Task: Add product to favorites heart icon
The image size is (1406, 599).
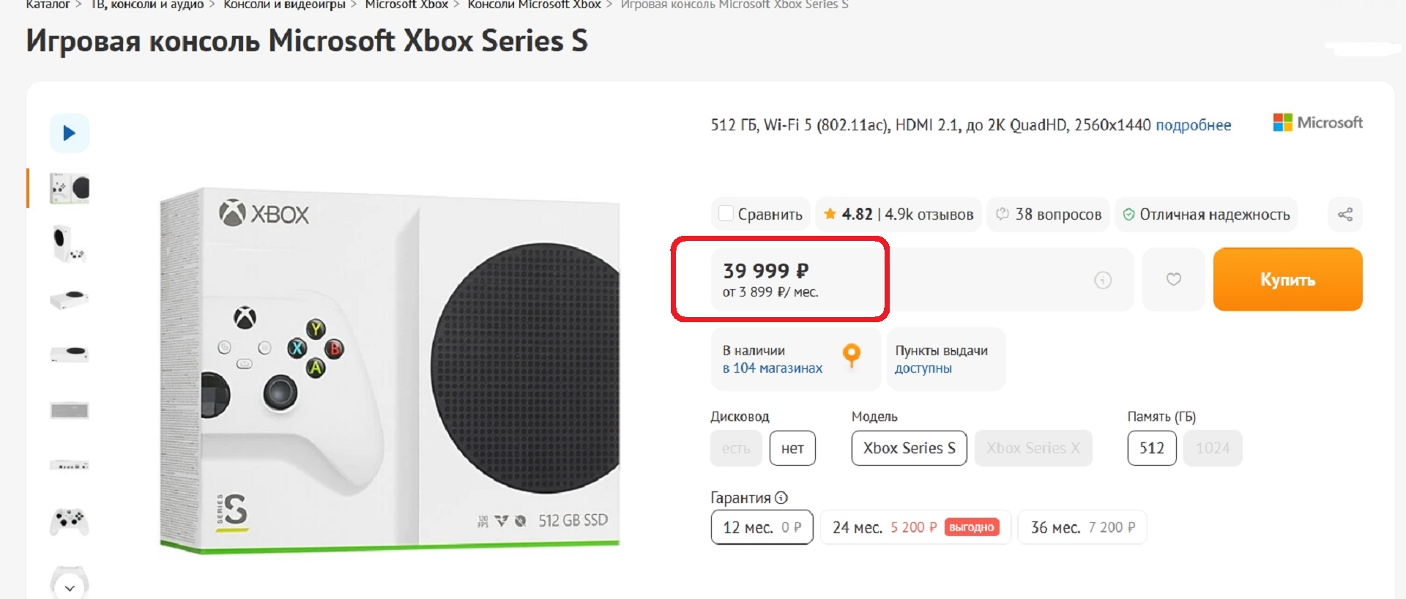Action: coord(1173,279)
